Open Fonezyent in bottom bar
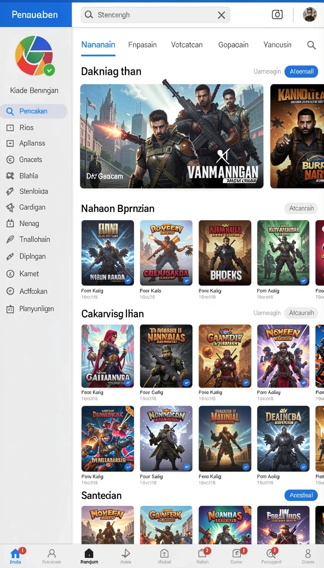The height and width of the screenshot is (568, 324). pyautogui.click(x=271, y=556)
